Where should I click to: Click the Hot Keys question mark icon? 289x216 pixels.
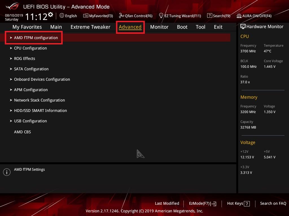(x=247, y=204)
